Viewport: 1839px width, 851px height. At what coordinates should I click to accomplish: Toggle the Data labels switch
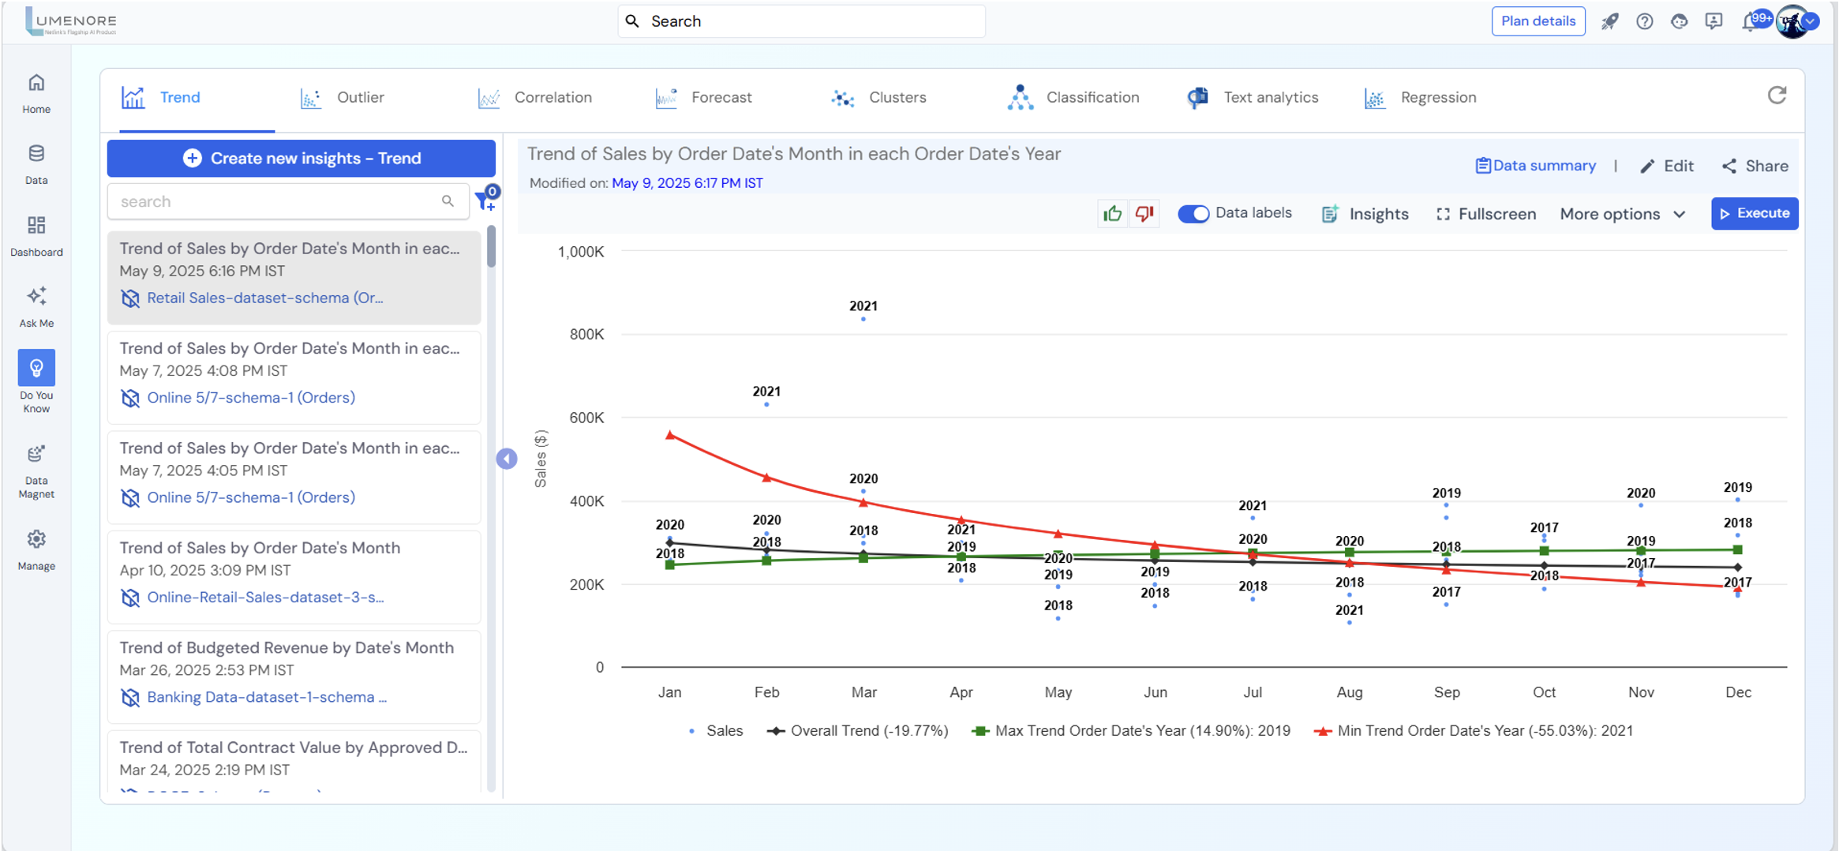click(x=1193, y=214)
